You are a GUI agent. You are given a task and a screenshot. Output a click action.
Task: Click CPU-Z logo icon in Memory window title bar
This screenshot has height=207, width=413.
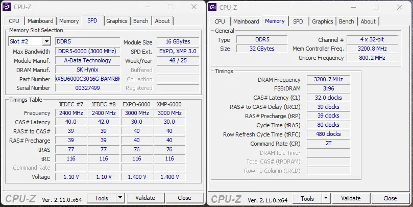coord(213,7)
